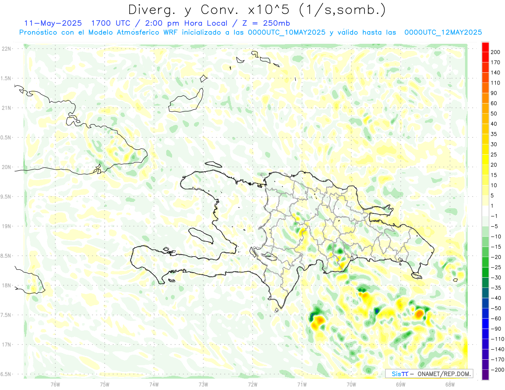Click the '76W' longitude label
Screen dimensions: 505x390
coord(55,384)
